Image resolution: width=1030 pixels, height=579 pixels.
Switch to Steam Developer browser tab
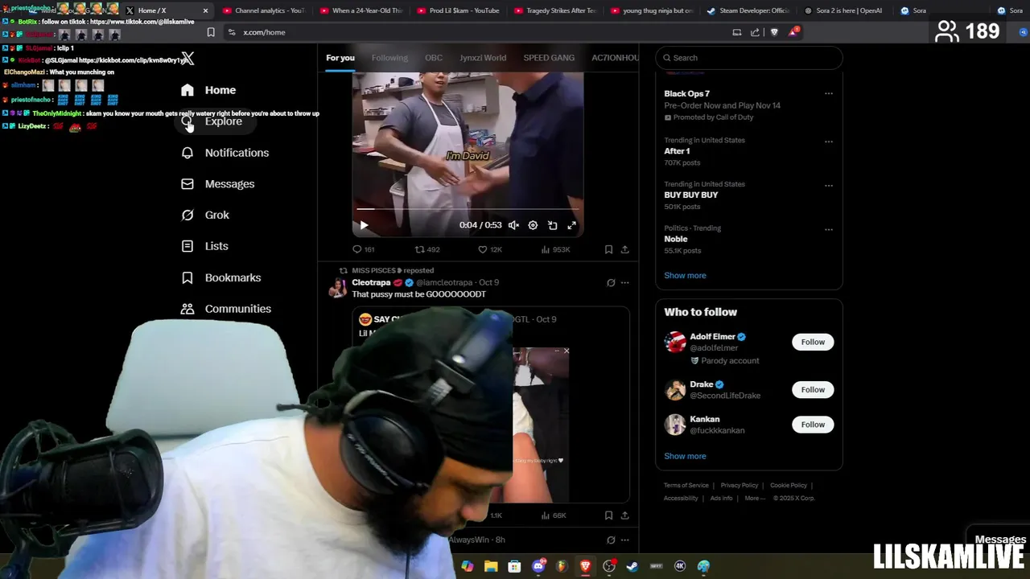click(748, 10)
